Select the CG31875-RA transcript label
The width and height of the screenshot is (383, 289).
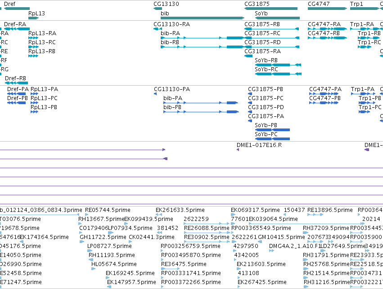[262, 51]
